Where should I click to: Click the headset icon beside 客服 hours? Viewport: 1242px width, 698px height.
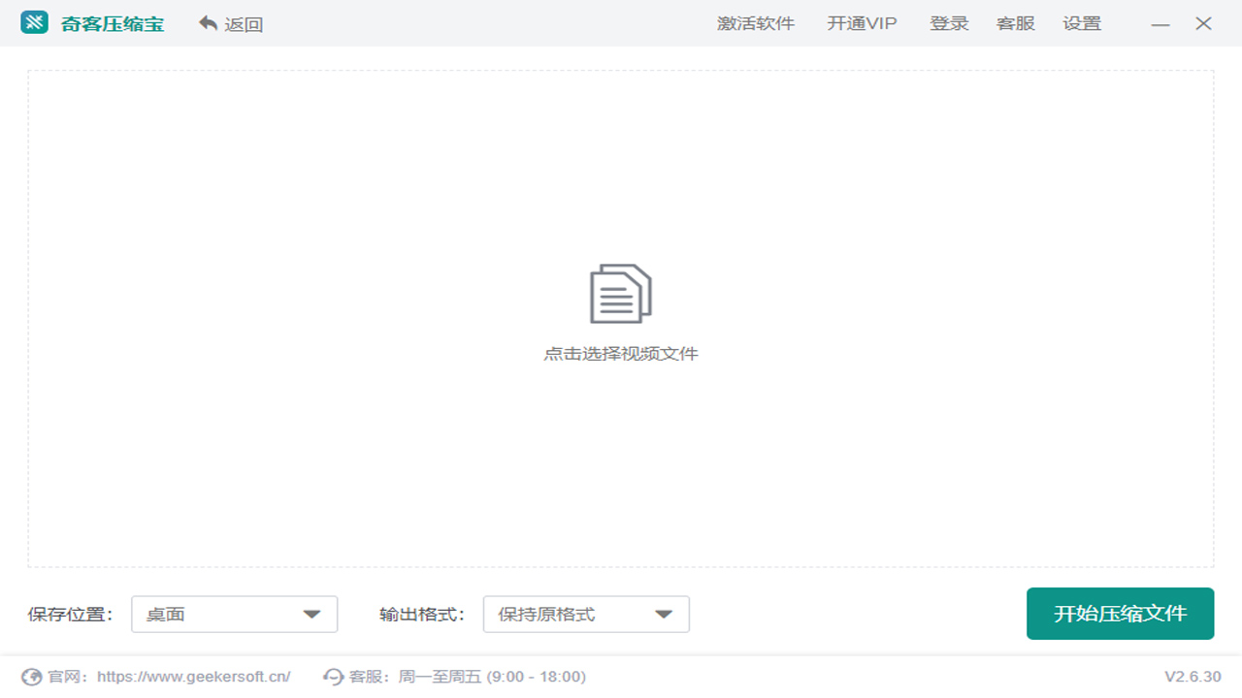pos(330,676)
